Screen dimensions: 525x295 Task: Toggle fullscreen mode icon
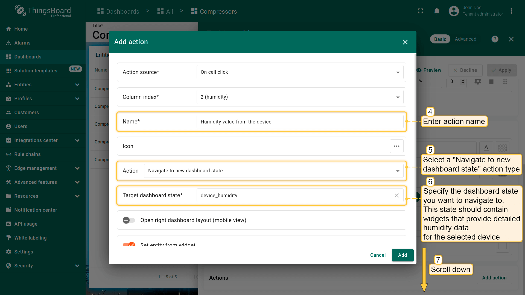[x=420, y=11]
